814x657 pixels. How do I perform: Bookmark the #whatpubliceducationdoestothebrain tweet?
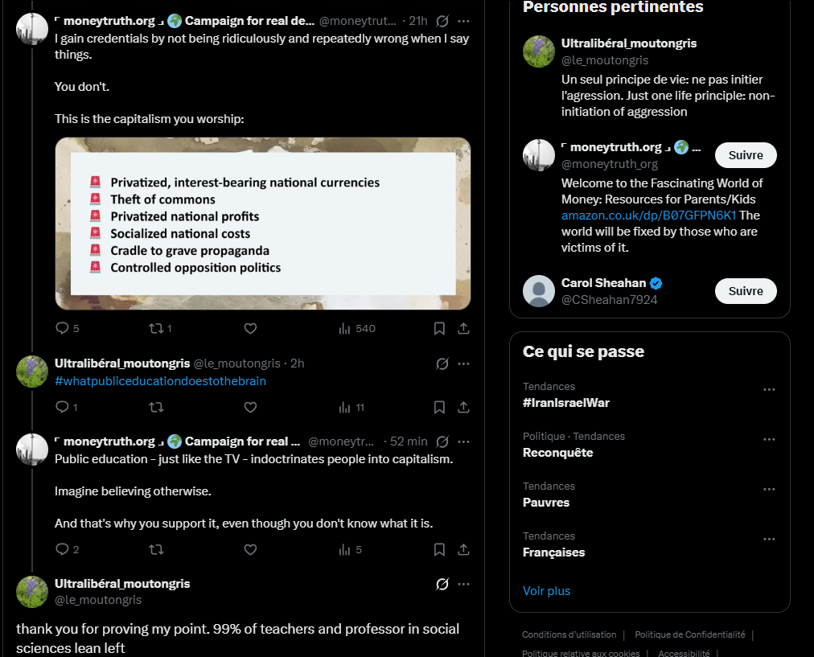[439, 408]
